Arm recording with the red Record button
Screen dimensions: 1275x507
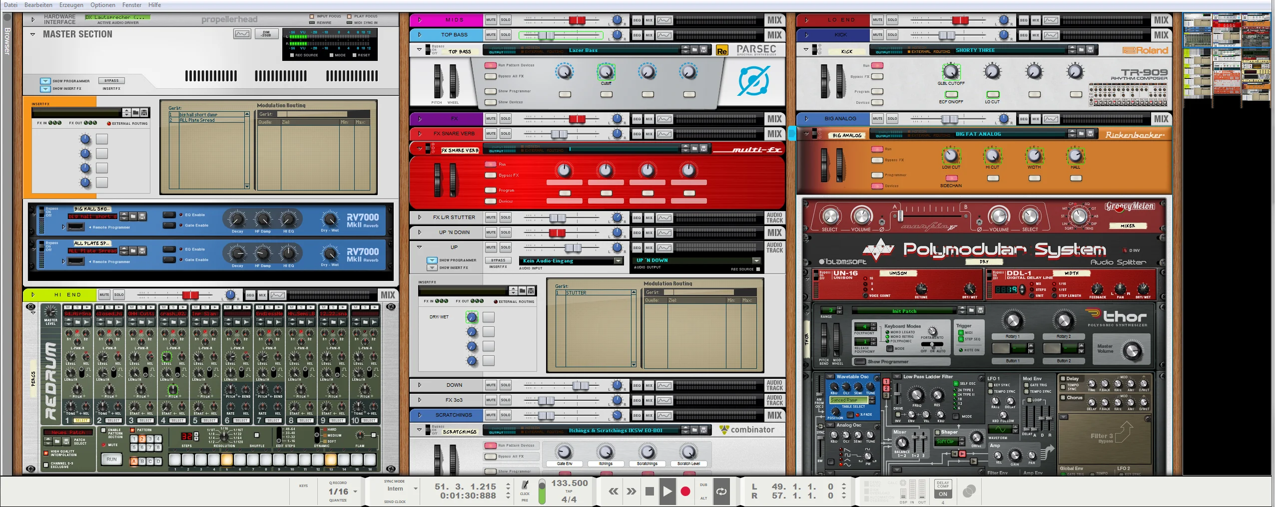point(685,492)
